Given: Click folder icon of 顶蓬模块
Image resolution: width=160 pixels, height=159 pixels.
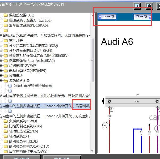Looking at the screenshot, I should [6, 76].
